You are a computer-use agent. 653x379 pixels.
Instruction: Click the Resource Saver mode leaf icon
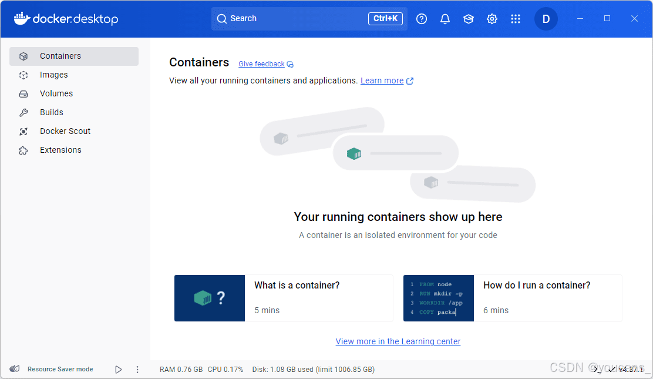tap(15, 369)
